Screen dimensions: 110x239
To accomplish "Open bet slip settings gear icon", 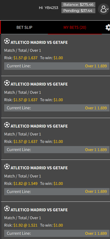I will click(108, 27).
